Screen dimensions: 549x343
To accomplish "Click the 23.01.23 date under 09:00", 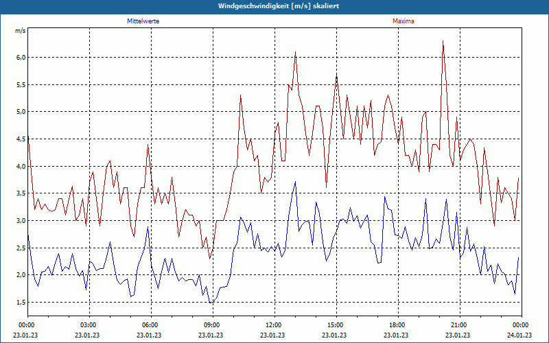I will tap(211, 335).
